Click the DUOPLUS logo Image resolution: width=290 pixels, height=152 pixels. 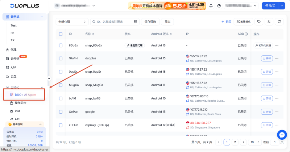click(x=25, y=6)
